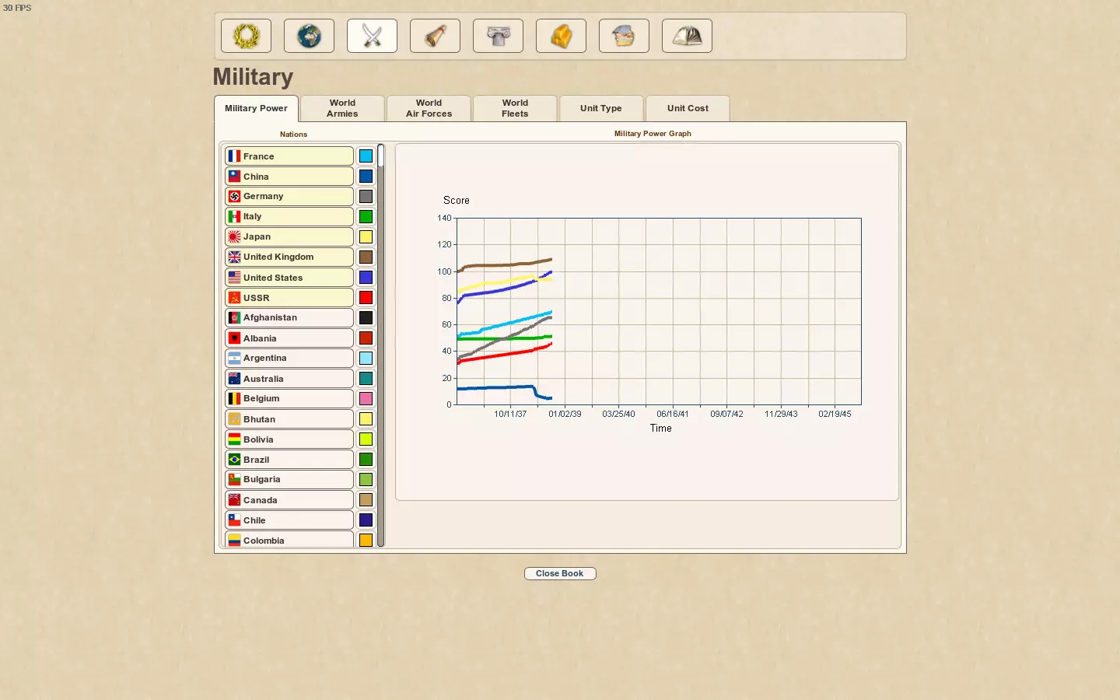The image size is (1120, 700).
Task: Click Brazil's dark green color swatch
Action: click(x=366, y=460)
